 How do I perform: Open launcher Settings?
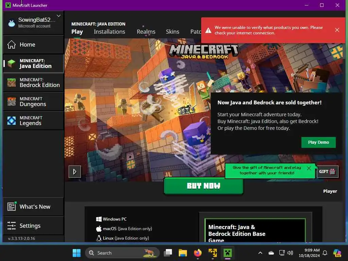click(x=33, y=226)
